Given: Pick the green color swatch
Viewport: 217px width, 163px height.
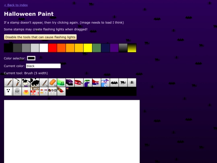Looking at the screenshot, I should 96,48.
